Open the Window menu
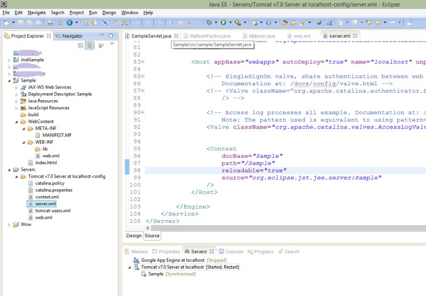This screenshot has height=296, width=426. 129,12
